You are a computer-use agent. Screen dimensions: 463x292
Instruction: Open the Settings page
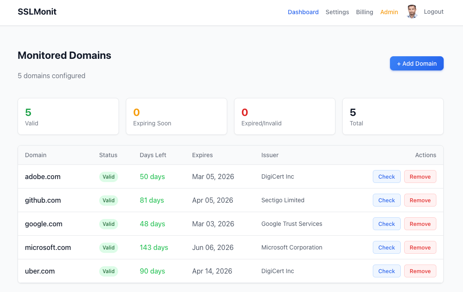coord(337,12)
